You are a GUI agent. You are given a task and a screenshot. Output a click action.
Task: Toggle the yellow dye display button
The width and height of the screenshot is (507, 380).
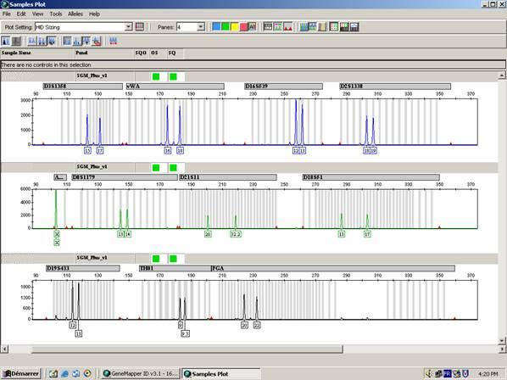click(x=234, y=27)
